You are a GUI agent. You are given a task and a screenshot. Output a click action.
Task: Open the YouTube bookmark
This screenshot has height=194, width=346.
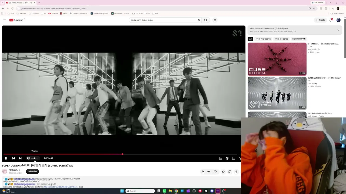click(53, 13)
